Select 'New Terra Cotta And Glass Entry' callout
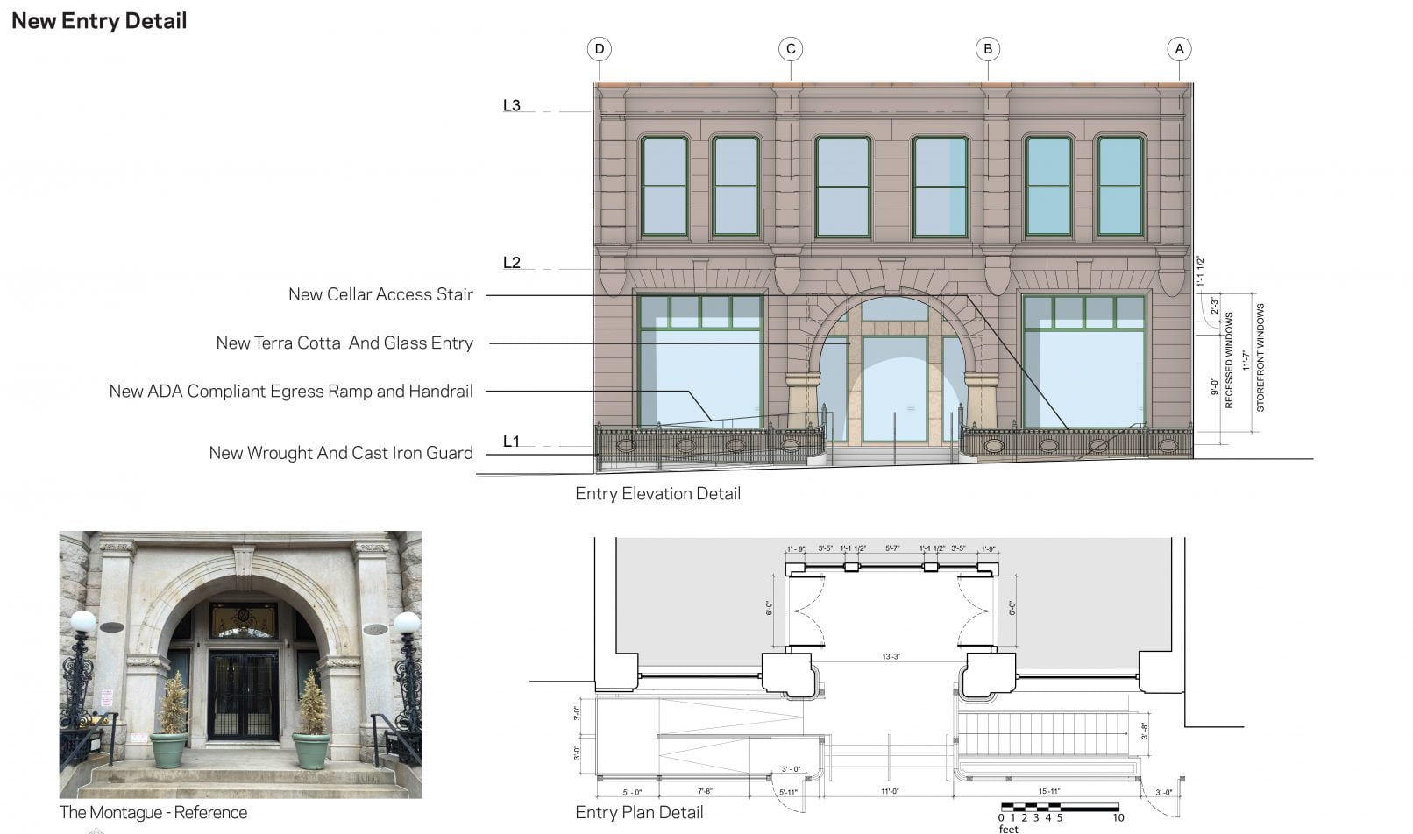 tap(344, 343)
